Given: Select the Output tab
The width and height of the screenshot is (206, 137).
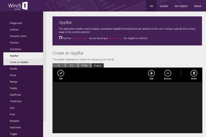Looking at the screenshot, I should point(97,65).
